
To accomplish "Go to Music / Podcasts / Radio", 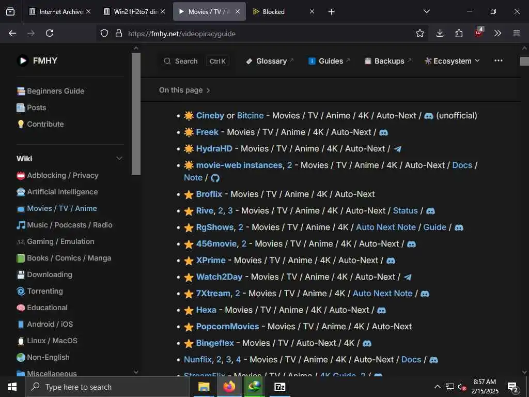I will [65, 225].
